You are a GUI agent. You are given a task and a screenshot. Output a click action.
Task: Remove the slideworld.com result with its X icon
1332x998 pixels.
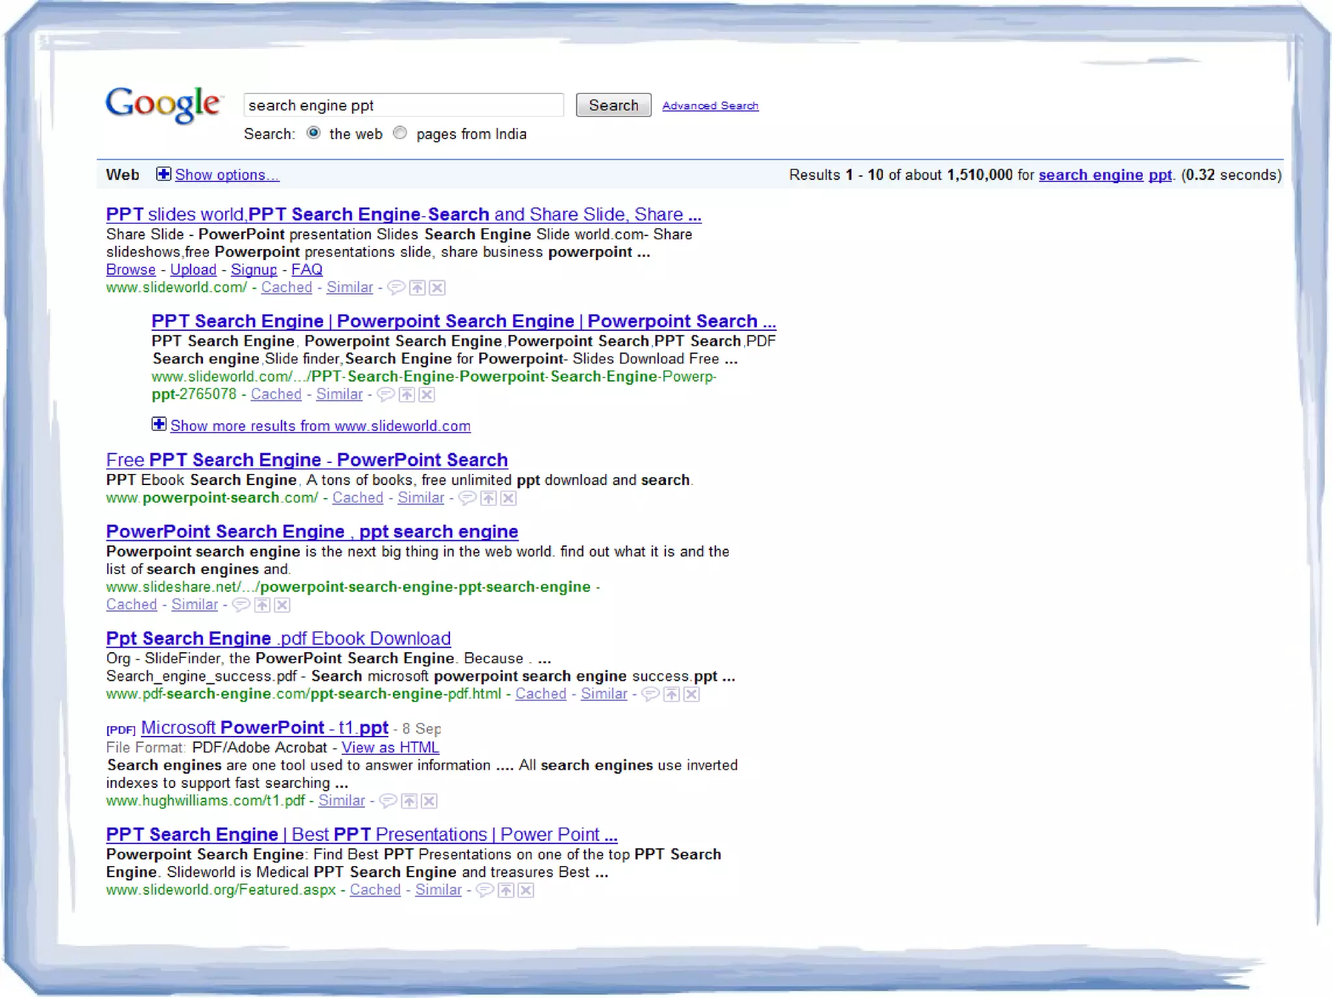click(438, 288)
